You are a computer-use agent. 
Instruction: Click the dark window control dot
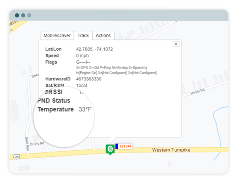coord(17,15)
